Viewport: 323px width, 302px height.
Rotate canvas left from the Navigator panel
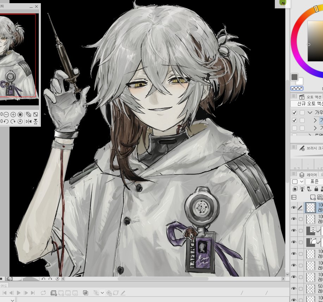pyautogui.click(x=6, y=121)
